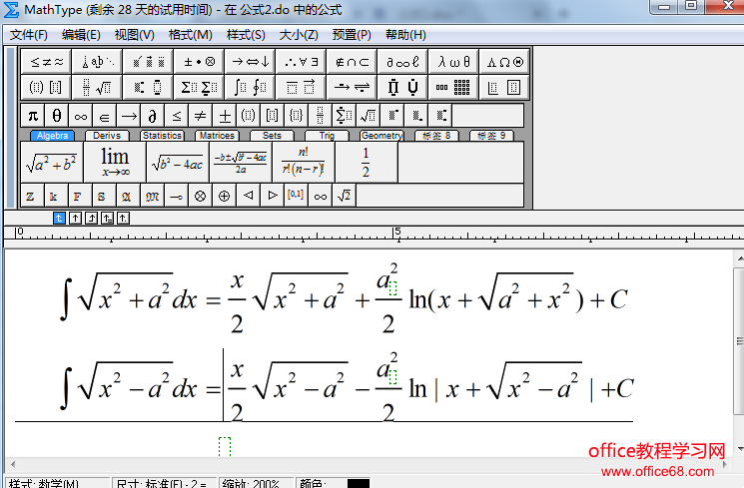Switch to the Trig tab
This screenshot has height=488, width=744.
coord(327,136)
